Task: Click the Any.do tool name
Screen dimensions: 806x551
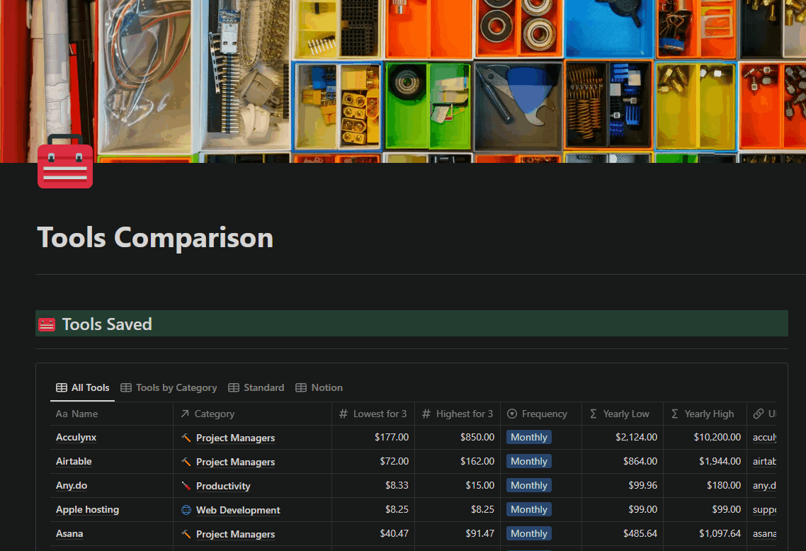Action: point(72,486)
